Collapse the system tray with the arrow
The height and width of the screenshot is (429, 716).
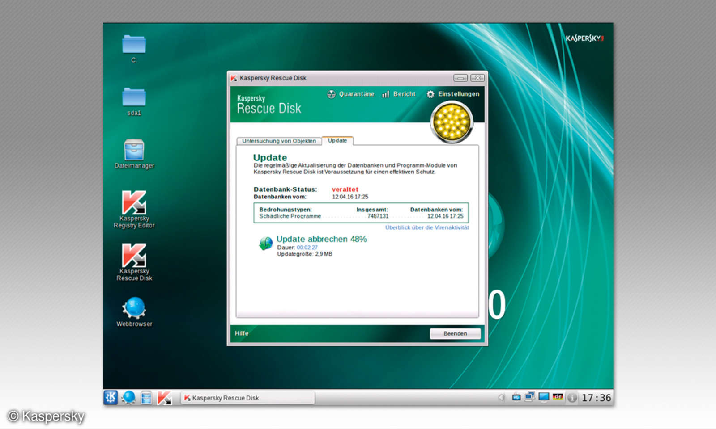point(502,396)
